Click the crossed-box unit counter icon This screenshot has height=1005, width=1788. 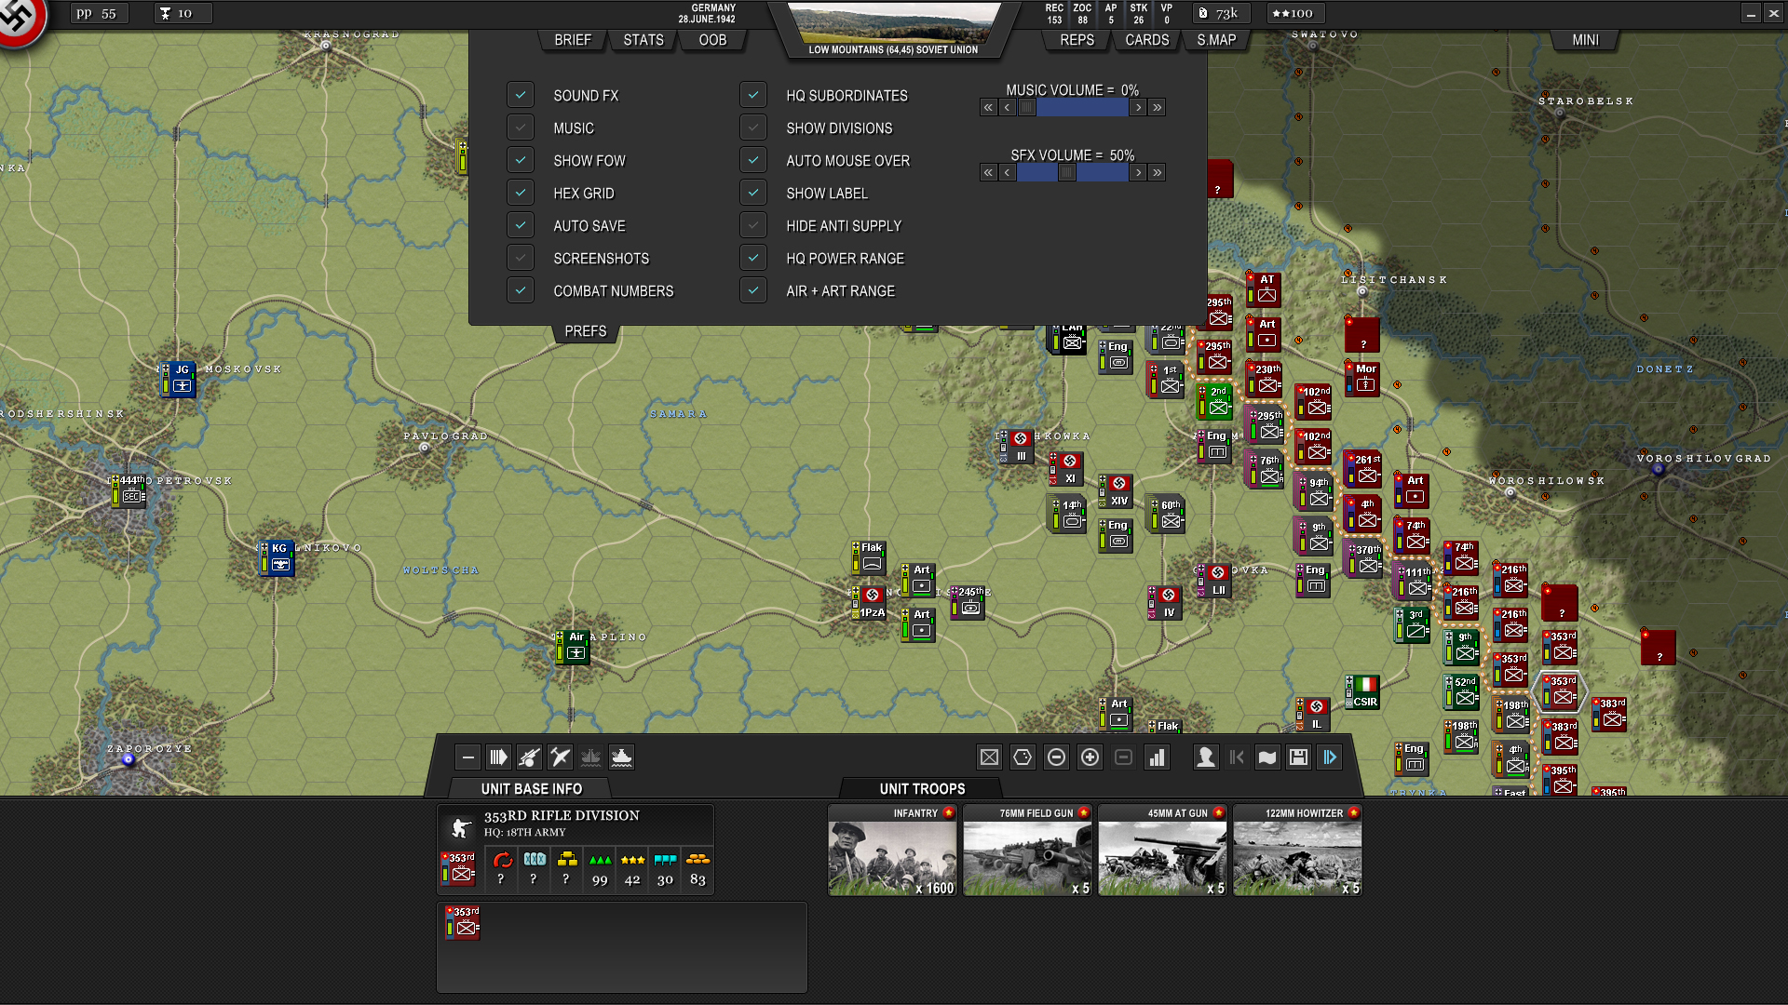[x=989, y=757]
